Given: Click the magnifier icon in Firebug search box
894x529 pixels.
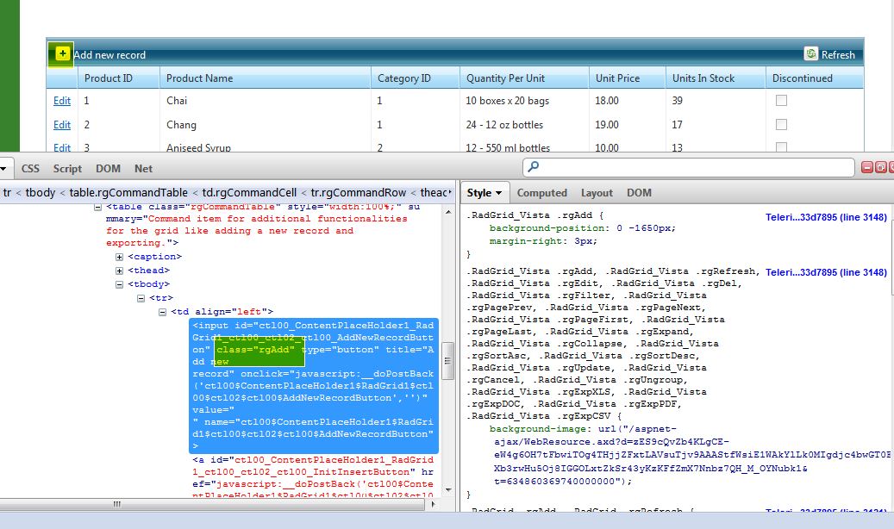Looking at the screenshot, I should [x=534, y=167].
